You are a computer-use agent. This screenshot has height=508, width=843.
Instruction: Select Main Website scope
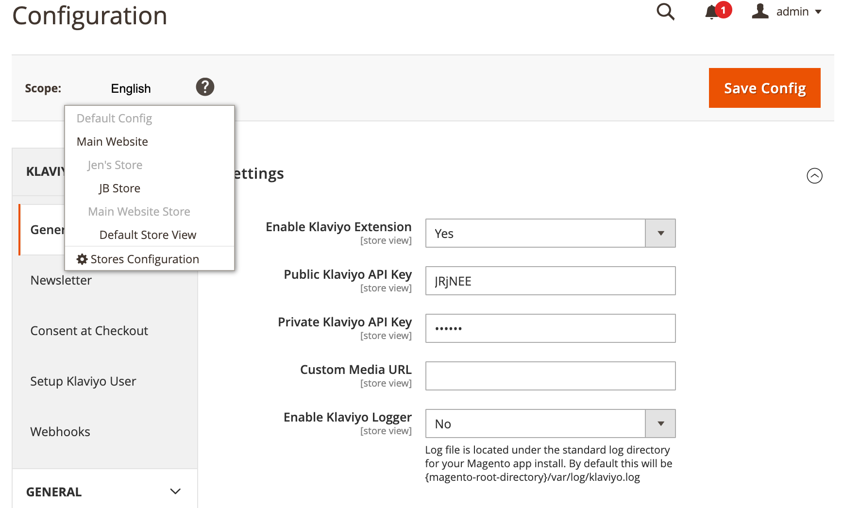click(x=112, y=142)
